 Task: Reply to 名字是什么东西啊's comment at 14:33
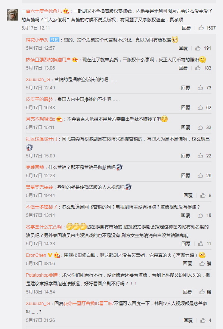coord(186,244)
